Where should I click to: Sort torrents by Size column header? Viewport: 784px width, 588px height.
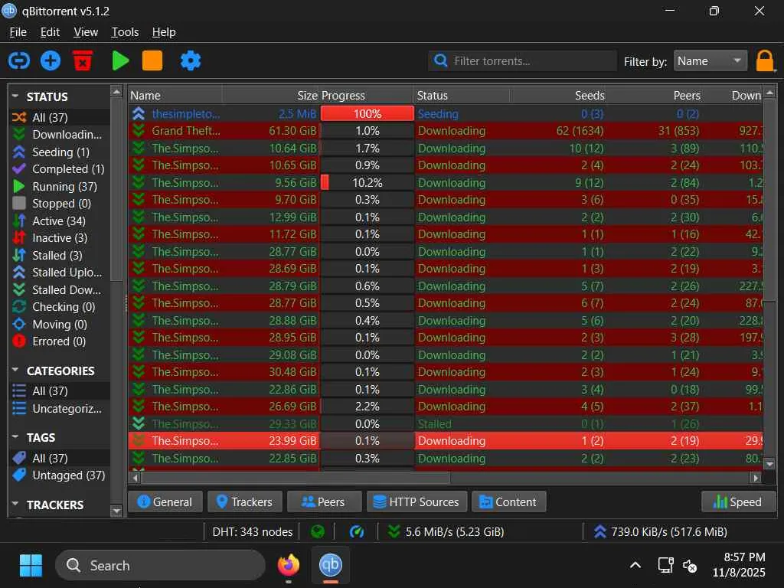tap(270, 96)
